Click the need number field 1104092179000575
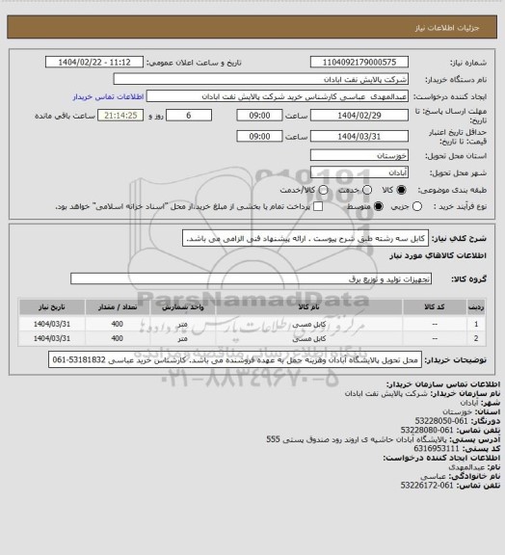Image resolution: width=505 pixels, height=555 pixels. coord(359,62)
